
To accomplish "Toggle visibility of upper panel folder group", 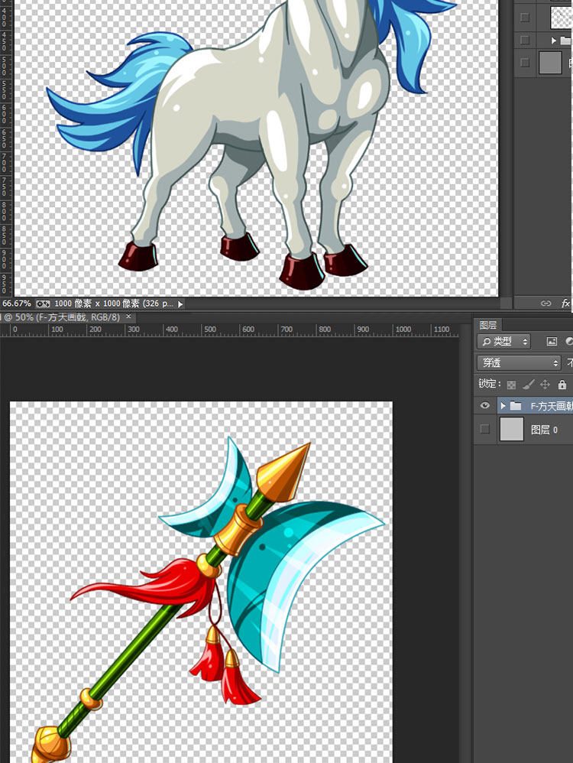I will point(524,40).
